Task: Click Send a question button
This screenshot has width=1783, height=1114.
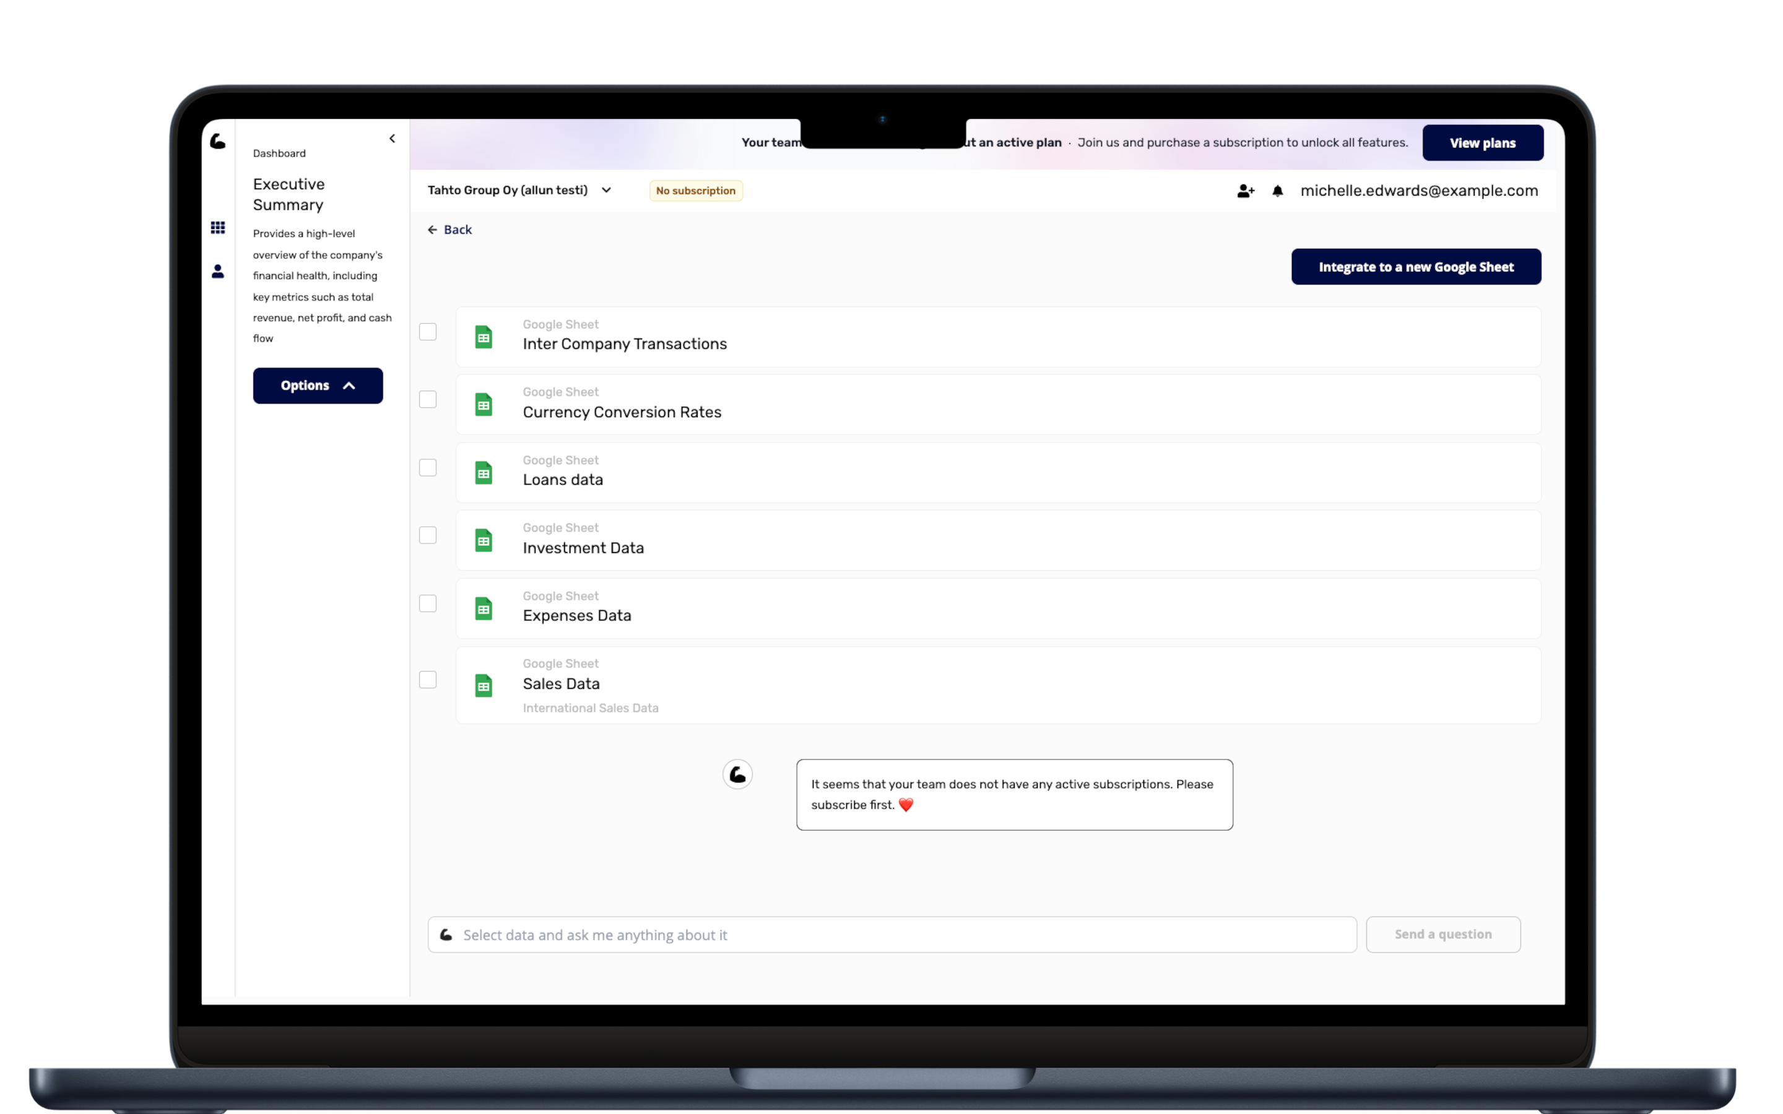Action: 1442,935
